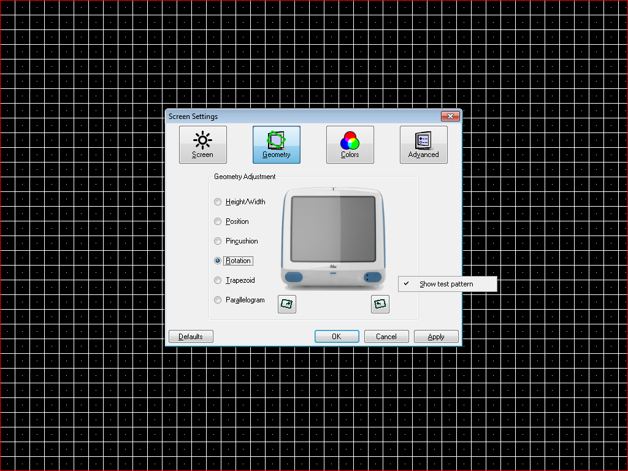The width and height of the screenshot is (628, 471).
Task: Confirm with the OK button
Action: [x=337, y=337]
